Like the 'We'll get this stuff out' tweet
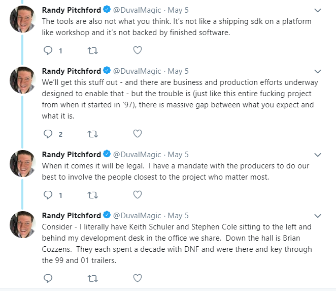This screenshot has height=291, width=336. pos(138,134)
